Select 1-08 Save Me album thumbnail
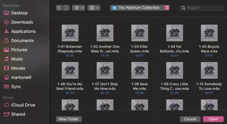Viewport: 227px width, 124px height. (x=140, y=70)
